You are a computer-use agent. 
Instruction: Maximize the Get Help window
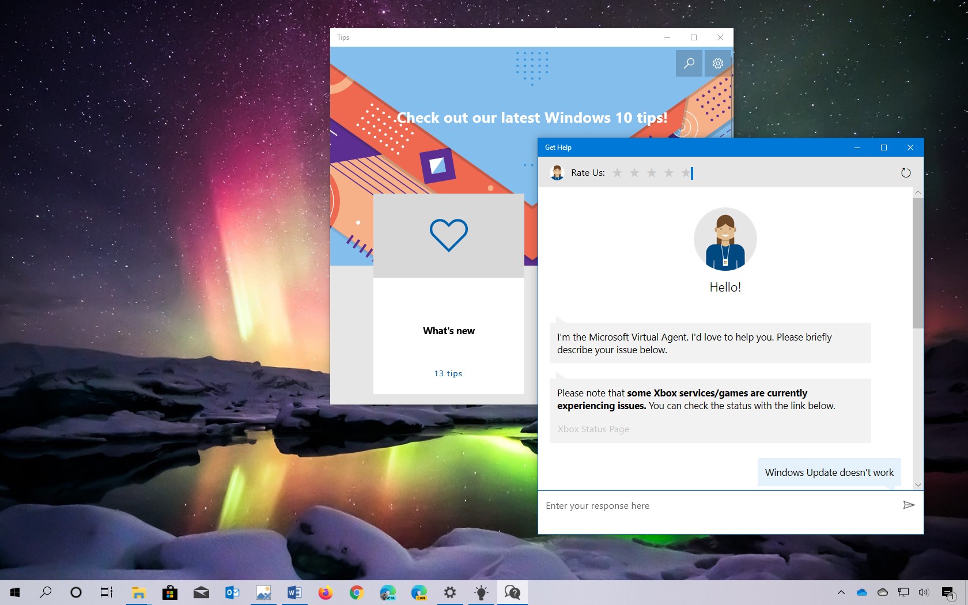[884, 148]
